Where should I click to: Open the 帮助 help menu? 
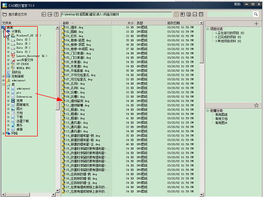coord(237,4)
